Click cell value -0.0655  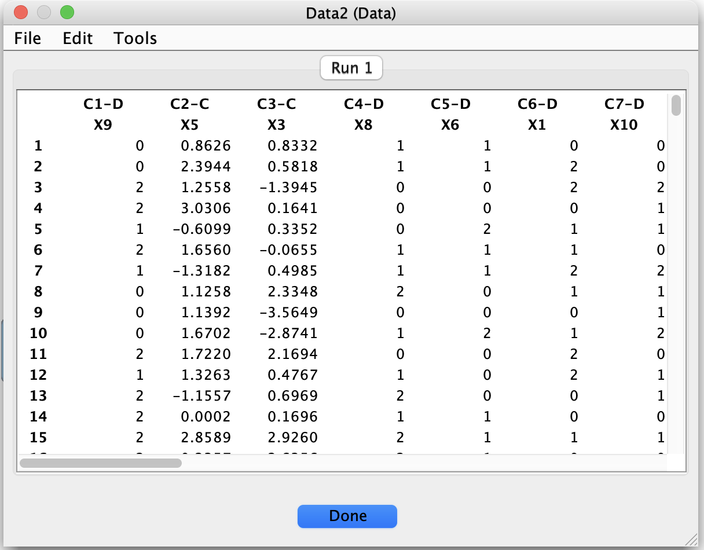pos(289,250)
